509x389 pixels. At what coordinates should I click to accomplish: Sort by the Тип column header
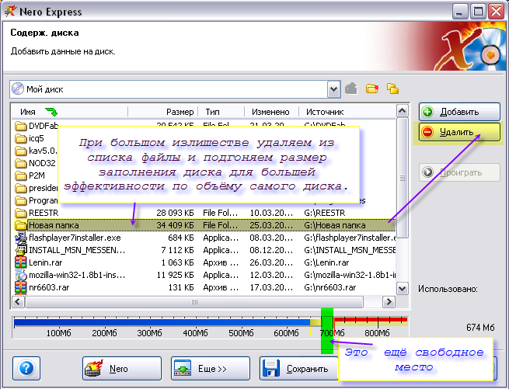(221, 112)
